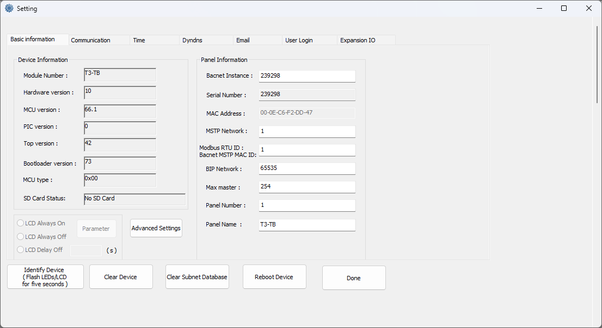Click the Panel Name text field
Screen dimensions: 602x328
click(x=307, y=224)
